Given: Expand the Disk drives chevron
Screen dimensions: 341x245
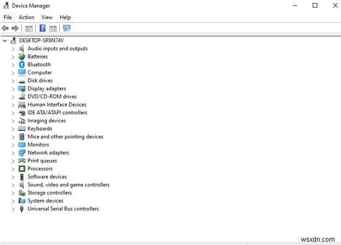Looking at the screenshot, I should click(x=13, y=81).
